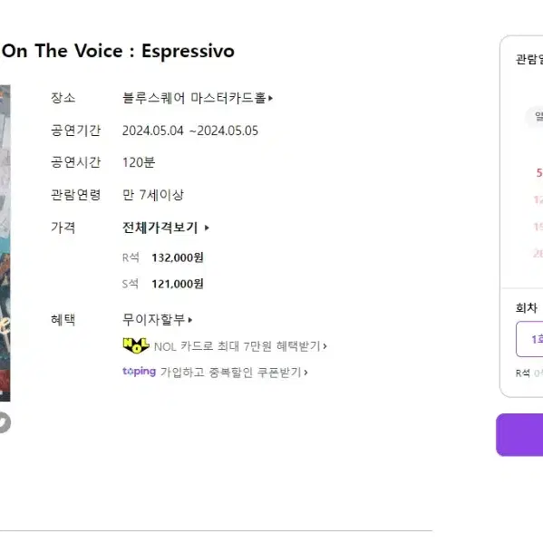
Task: Click the chevron after 중복할인 쿠폰받기
Action: pos(305,373)
